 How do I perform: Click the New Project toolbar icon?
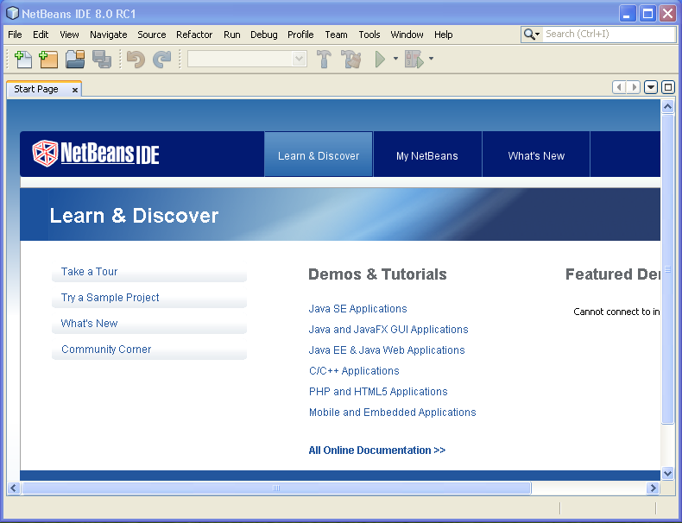click(48, 60)
